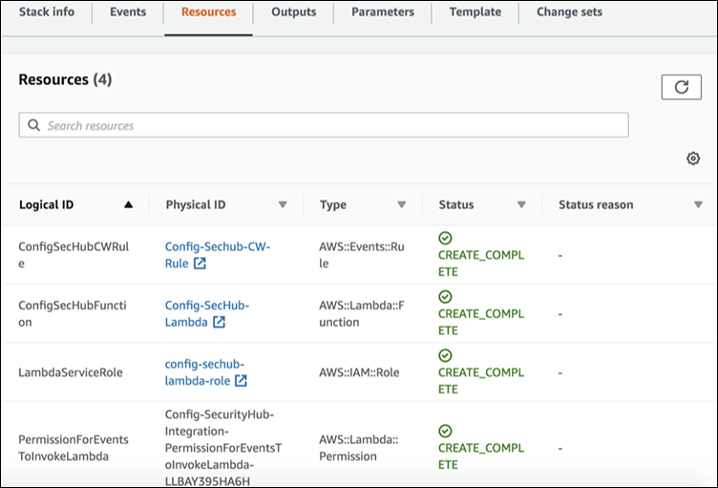This screenshot has width=718, height=488.
Task: Sort by Status column arrow
Action: click(521, 204)
